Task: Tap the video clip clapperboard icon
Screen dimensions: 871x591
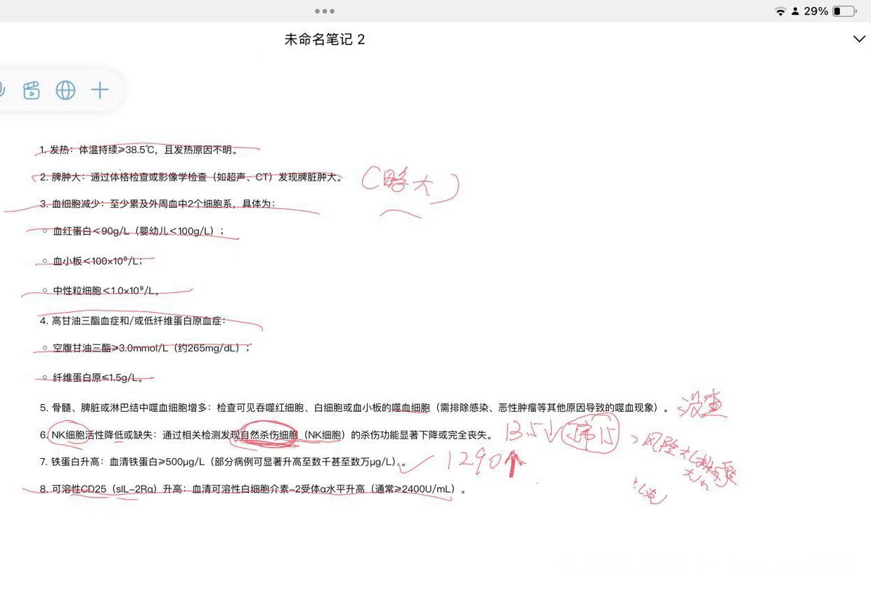Action: pos(32,90)
